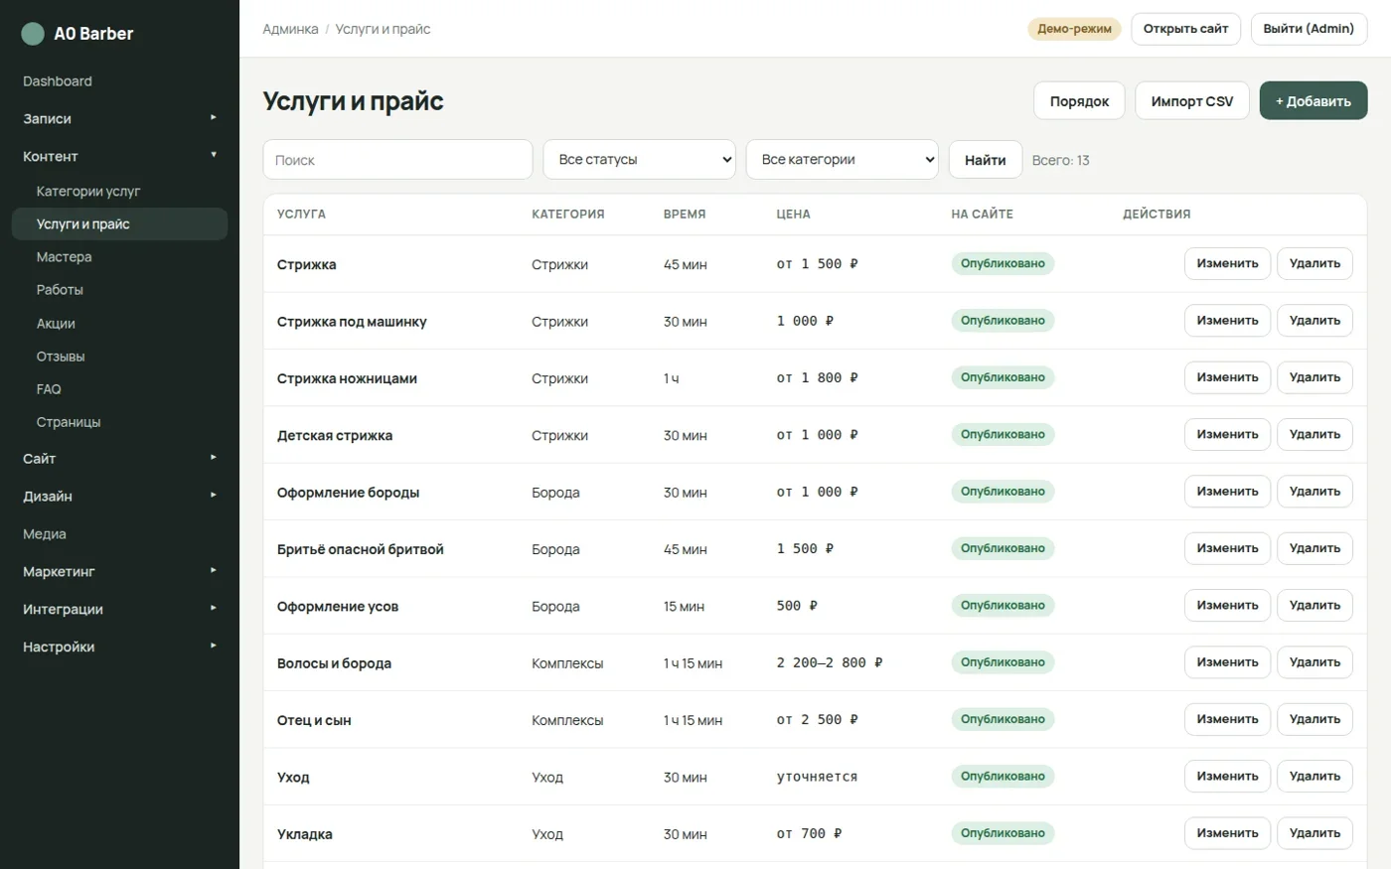This screenshot has width=1391, height=869.
Task: Click the Открыть сайт button
Action: click(x=1185, y=29)
